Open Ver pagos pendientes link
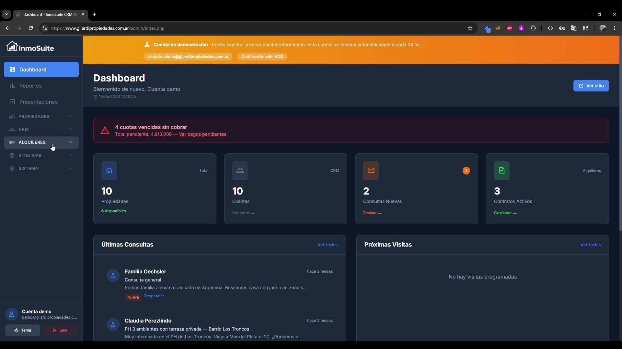 202,134
